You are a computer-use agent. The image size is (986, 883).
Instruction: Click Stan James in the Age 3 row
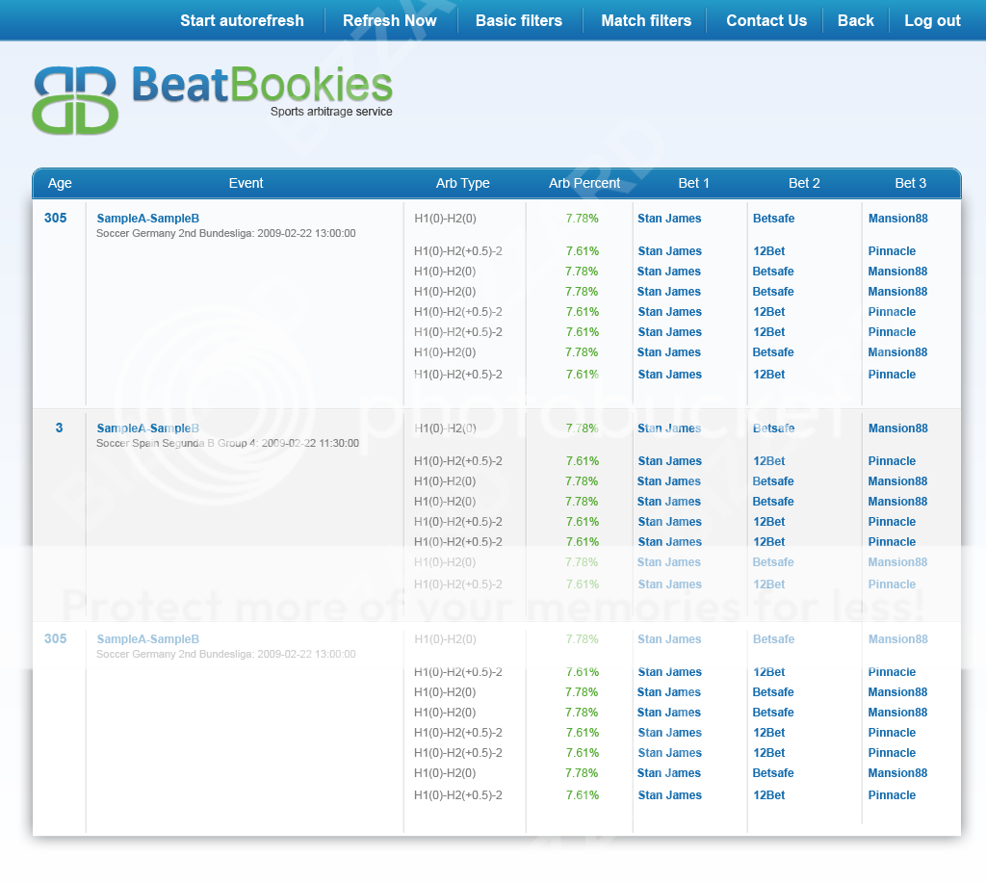(669, 429)
